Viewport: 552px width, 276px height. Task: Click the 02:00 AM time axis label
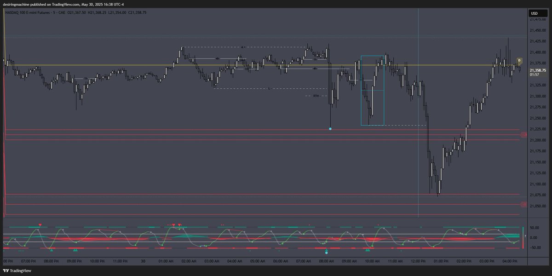coord(189,261)
